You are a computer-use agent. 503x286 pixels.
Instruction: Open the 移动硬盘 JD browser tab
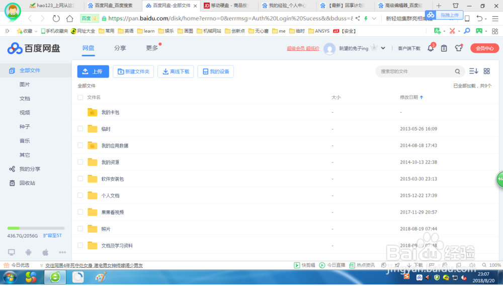click(229, 6)
